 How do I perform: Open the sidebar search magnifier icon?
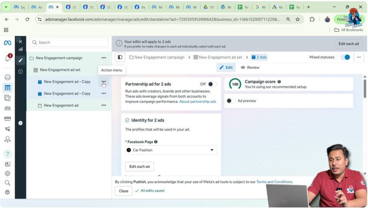[8, 183]
